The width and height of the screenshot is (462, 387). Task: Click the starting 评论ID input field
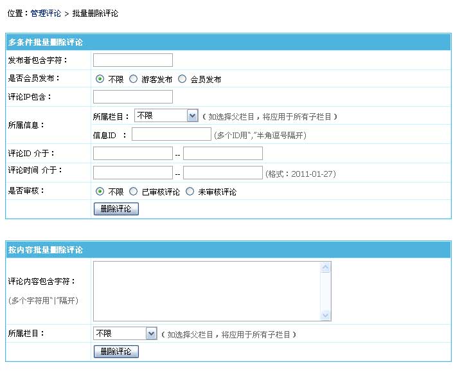click(133, 154)
